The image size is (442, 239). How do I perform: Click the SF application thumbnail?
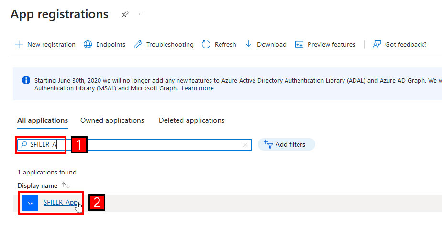(31, 203)
